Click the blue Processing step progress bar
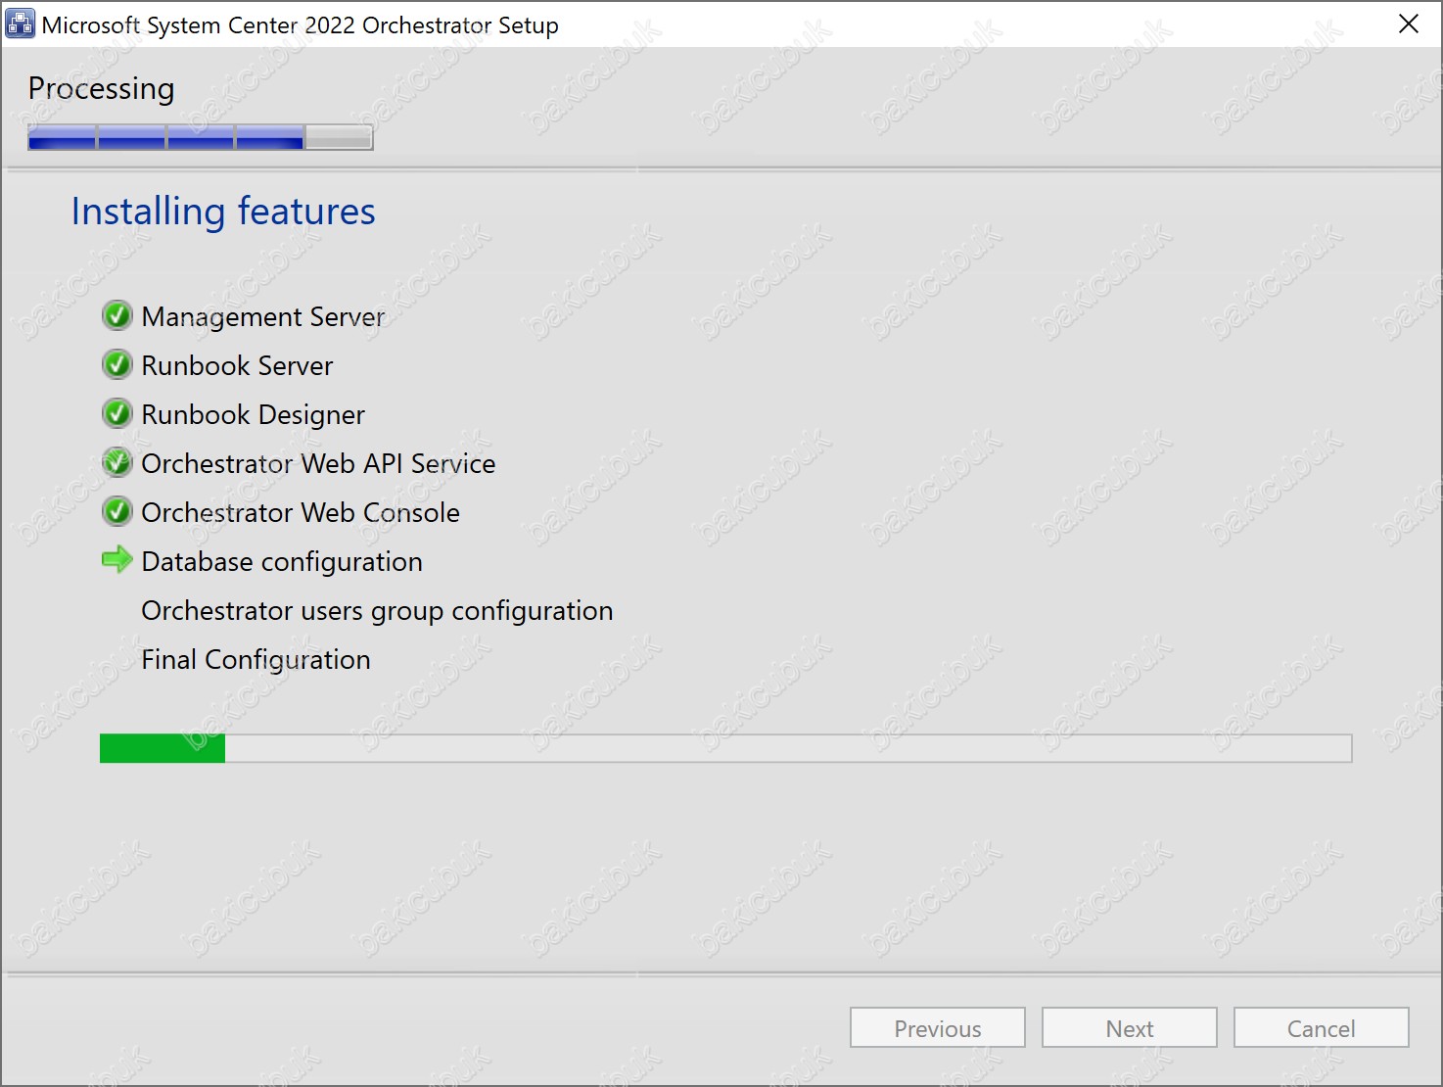This screenshot has width=1443, height=1087. pos(201,137)
